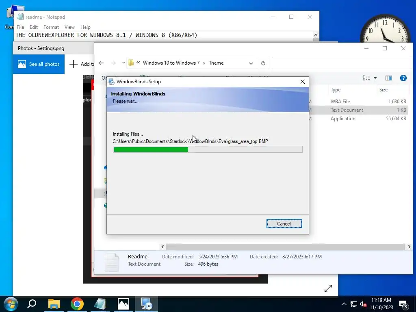Show hidden system tray icons
The width and height of the screenshot is (416, 312).
[344, 304]
